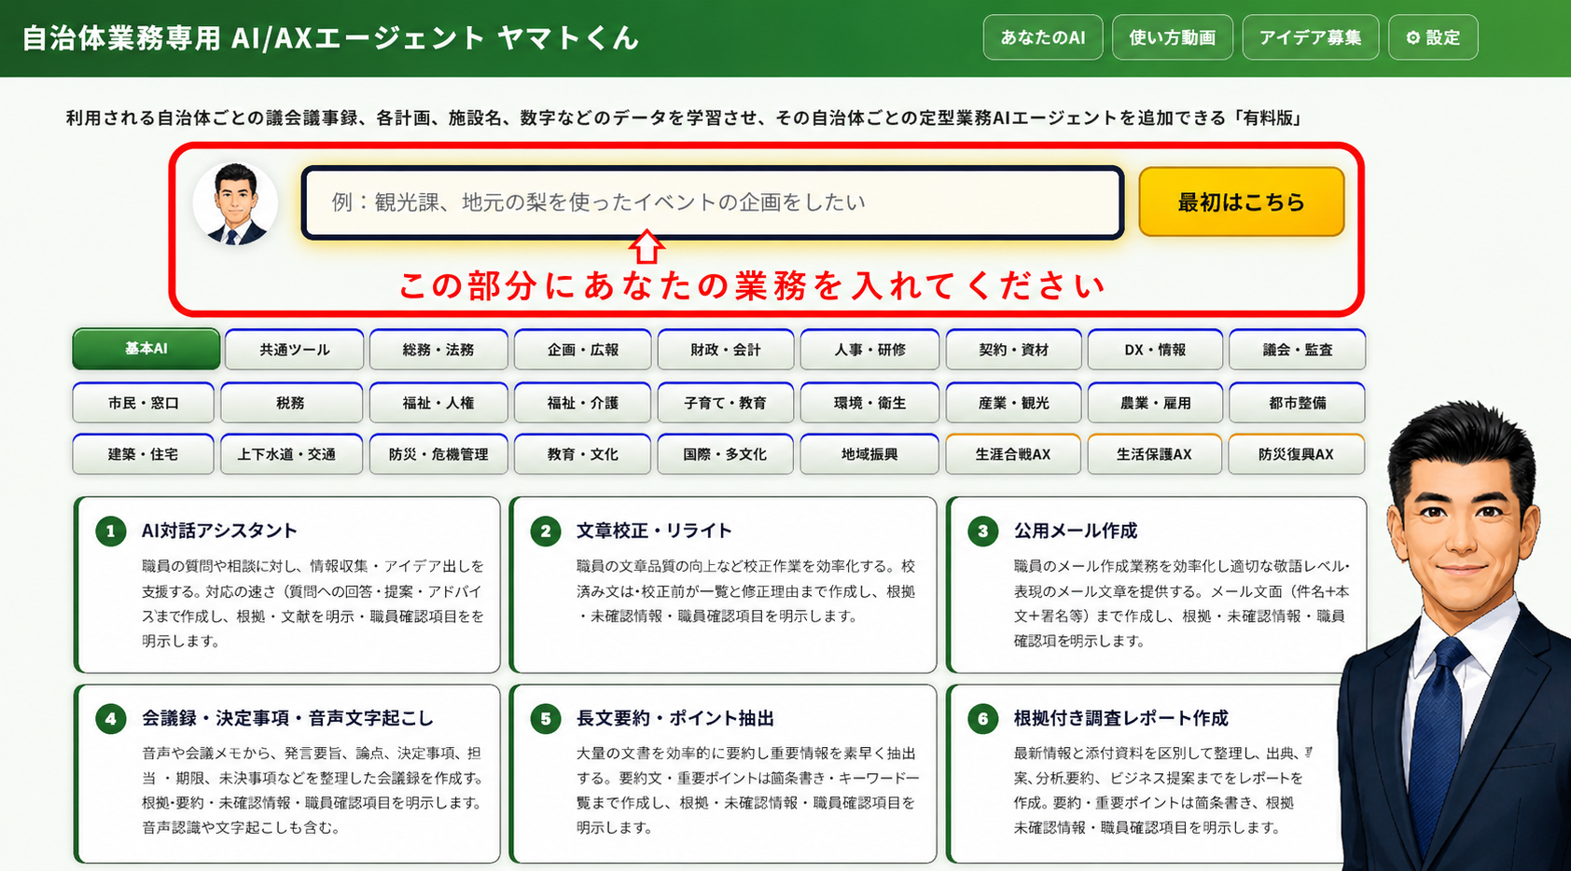Select the 議会・監査 tab
Viewport: 1571px width, 871px height.
1298,350
